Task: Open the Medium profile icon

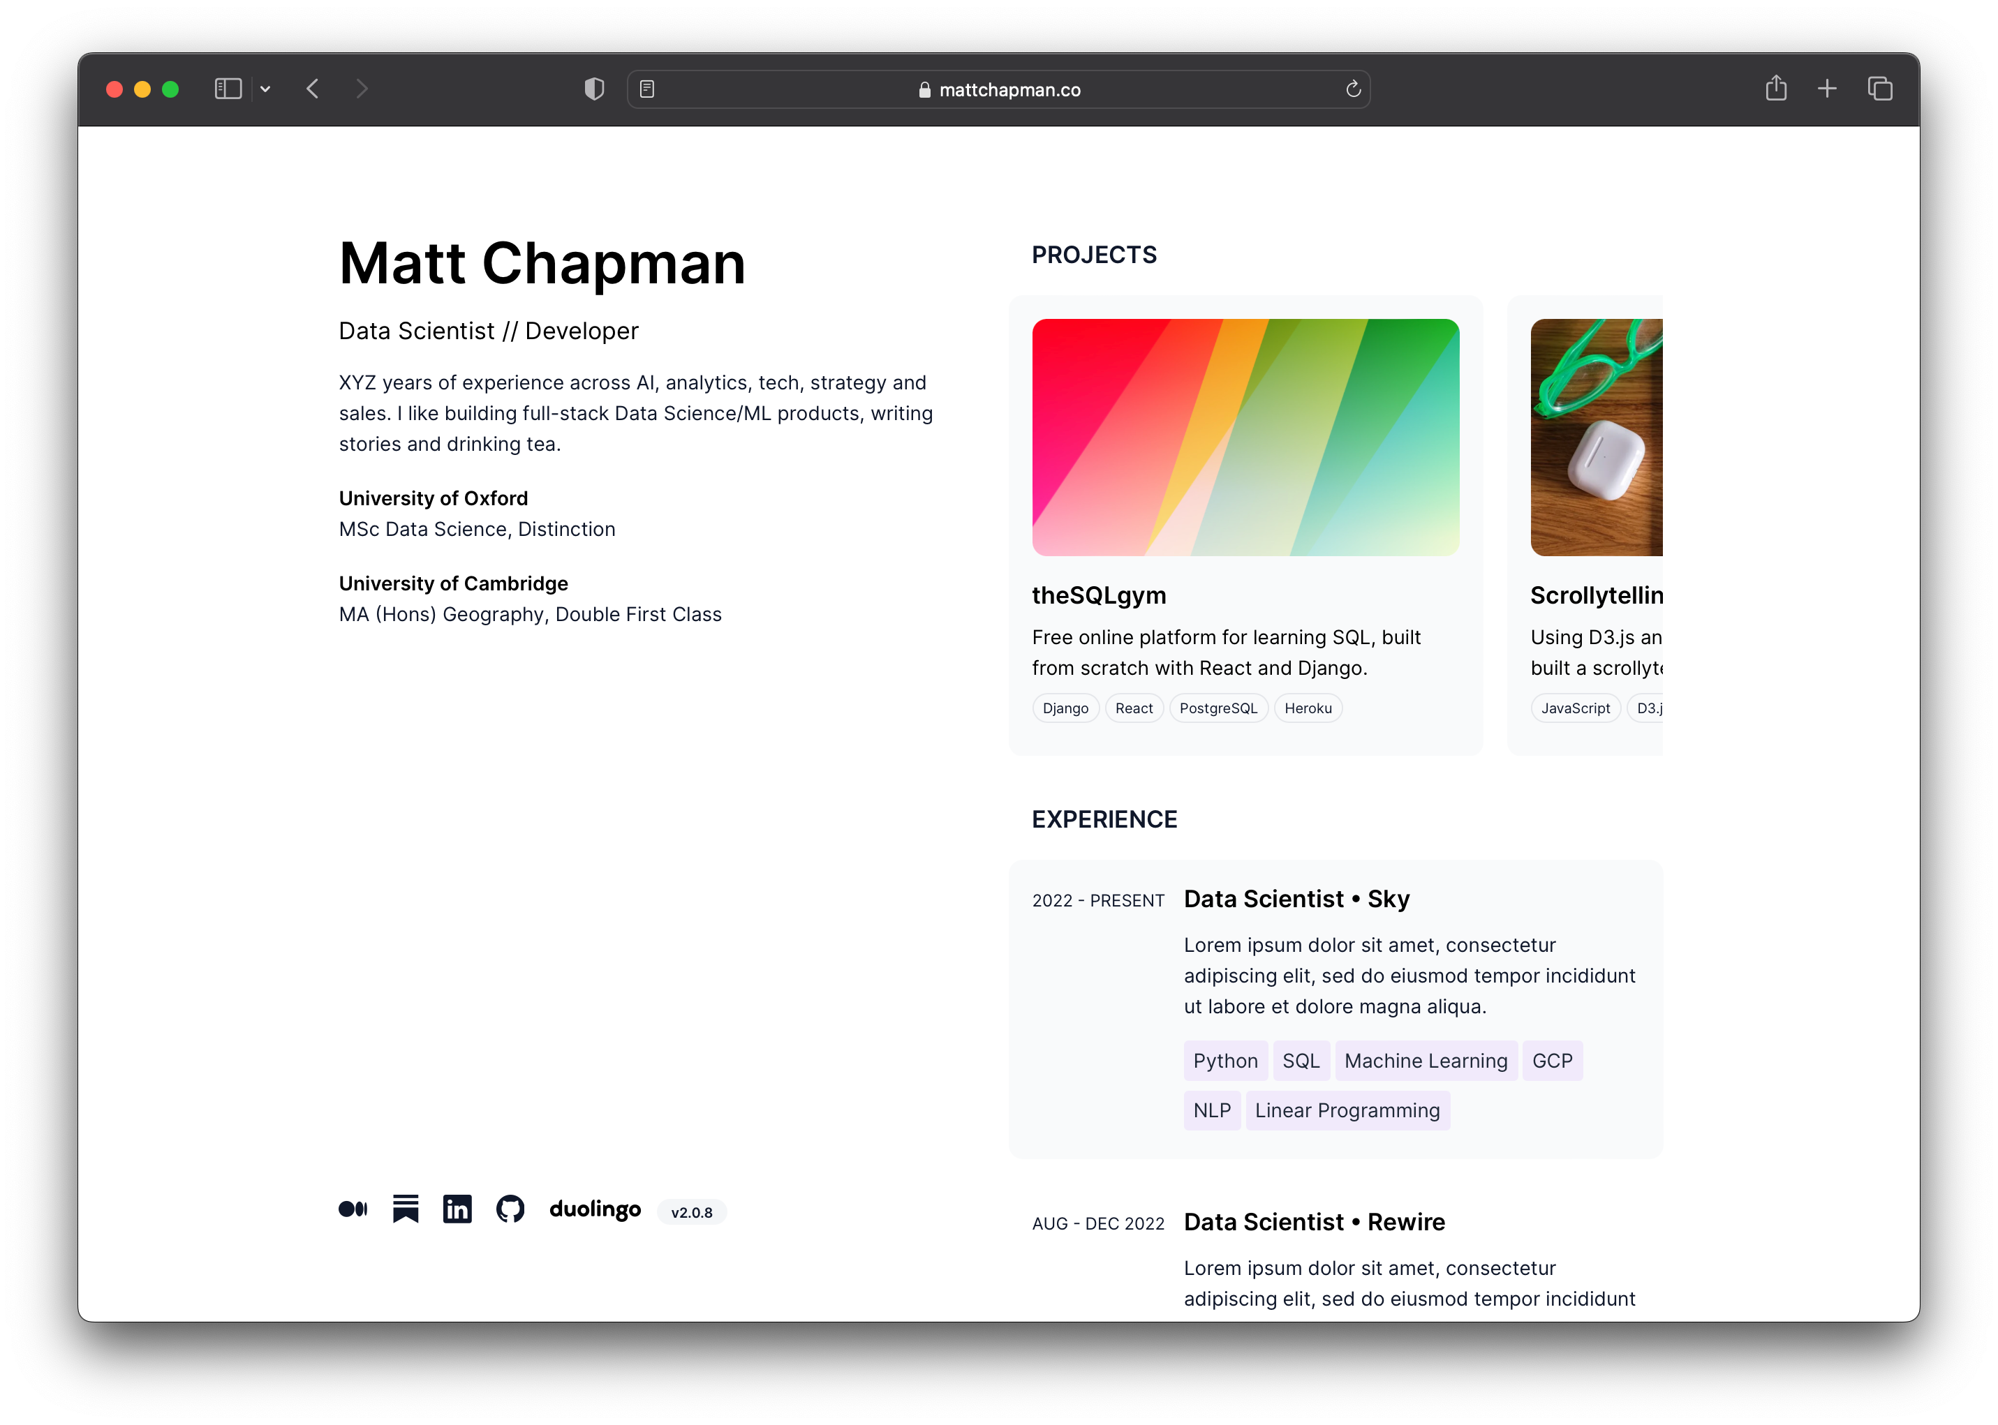Action: coord(353,1209)
